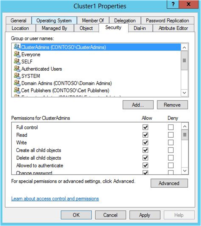Toggle Allow for Read permission
201x226 pixels.
click(x=146, y=135)
